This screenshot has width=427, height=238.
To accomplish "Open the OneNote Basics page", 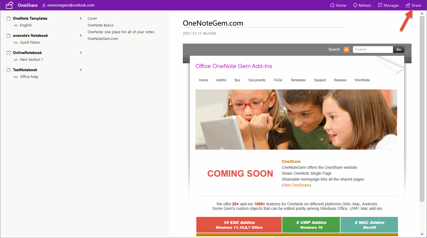I will (101, 25).
